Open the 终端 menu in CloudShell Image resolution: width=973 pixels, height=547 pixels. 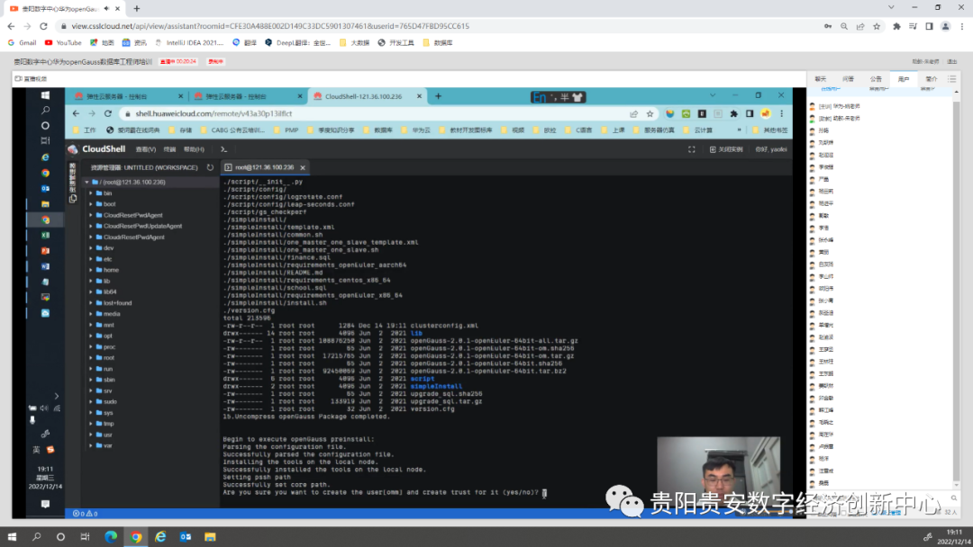pos(169,149)
